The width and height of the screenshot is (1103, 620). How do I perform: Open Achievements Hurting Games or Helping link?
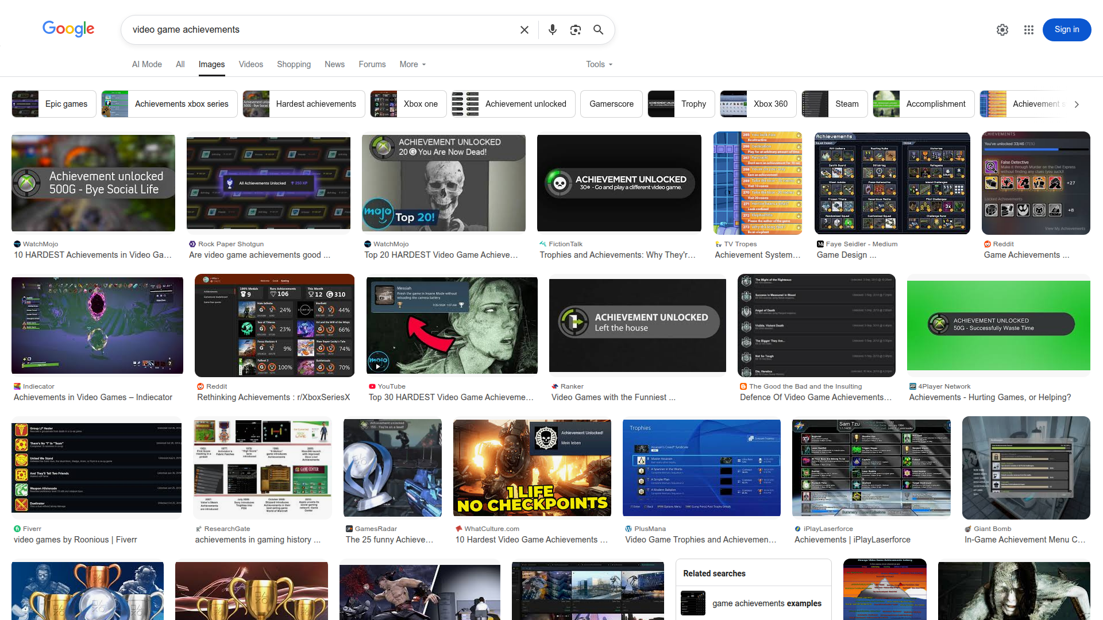click(990, 397)
